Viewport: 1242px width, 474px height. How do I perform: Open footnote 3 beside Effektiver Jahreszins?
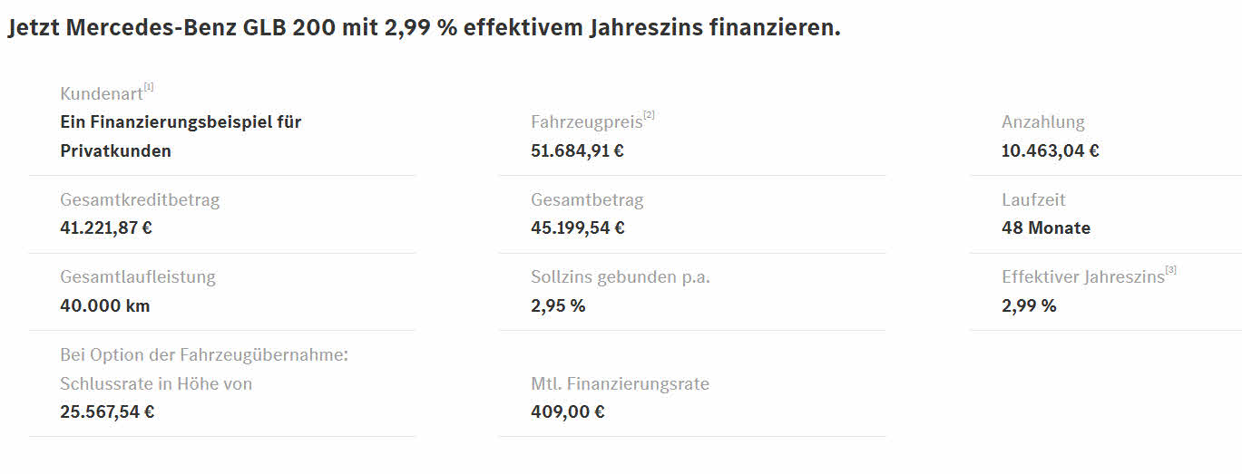pos(1170,271)
